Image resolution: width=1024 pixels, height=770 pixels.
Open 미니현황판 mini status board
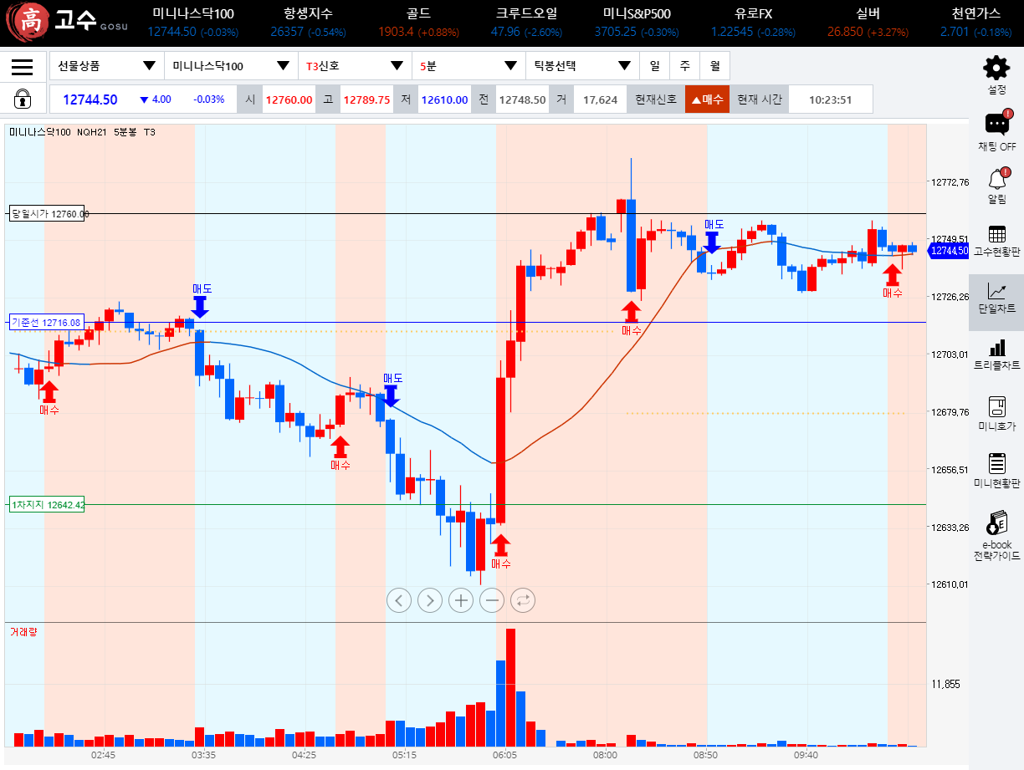click(x=996, y=471)
